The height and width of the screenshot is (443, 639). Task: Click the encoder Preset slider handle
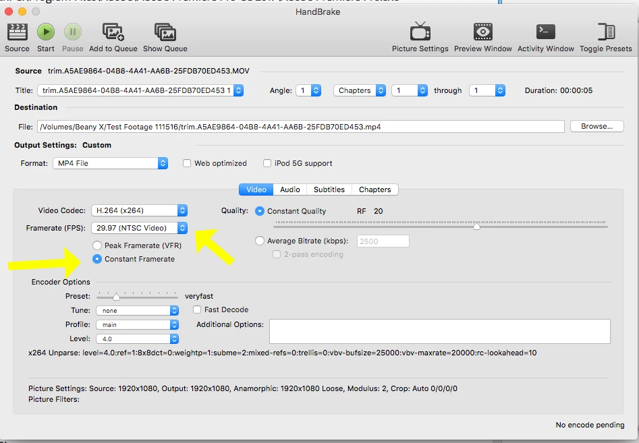(116, 297)
